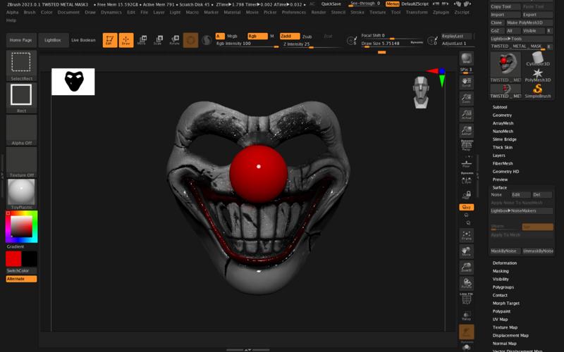Open the Brush menu
The width and height of the screenshot is (564, 352).
pyautogui.click(x=30, y=12)
